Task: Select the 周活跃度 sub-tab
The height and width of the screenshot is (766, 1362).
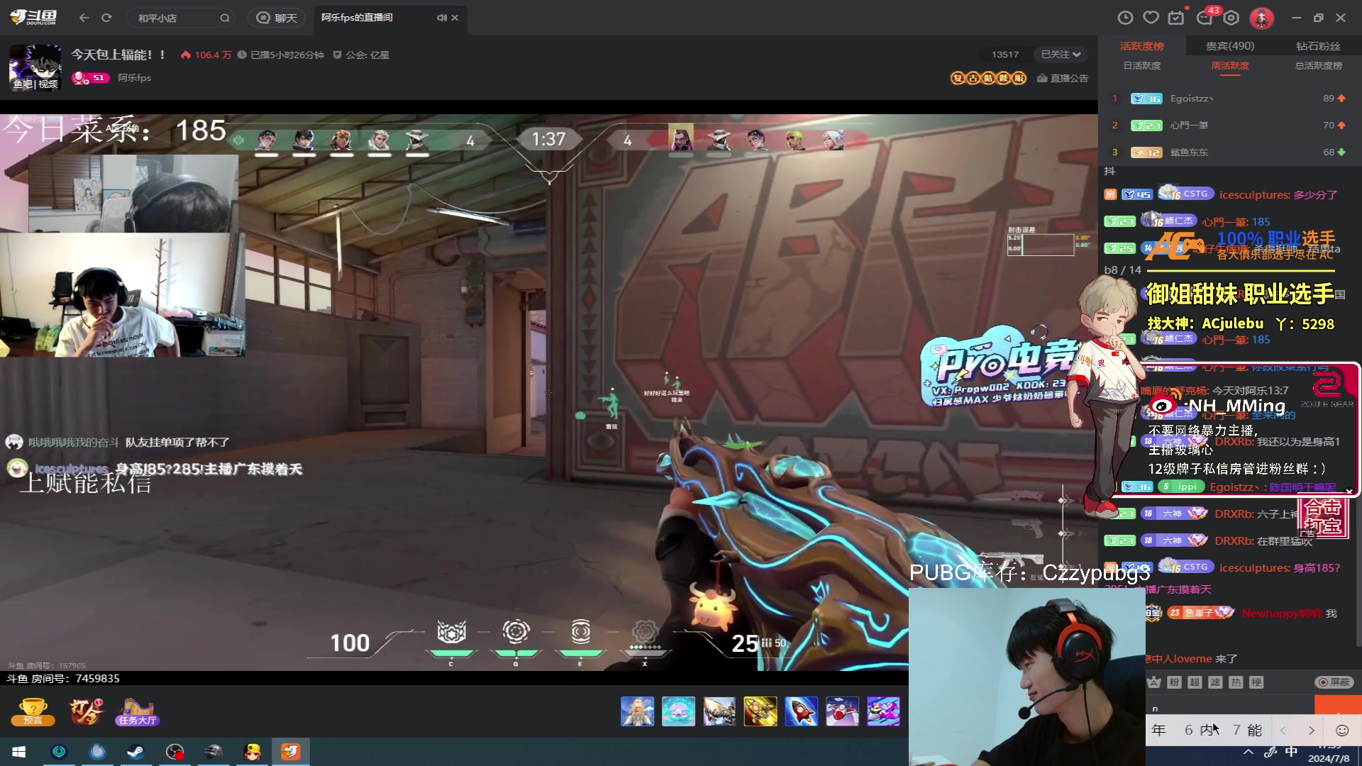Action: pos(1230,65)
